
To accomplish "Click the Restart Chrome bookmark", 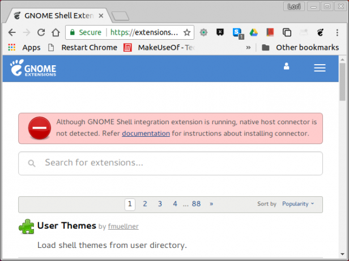I will (83, 48).
